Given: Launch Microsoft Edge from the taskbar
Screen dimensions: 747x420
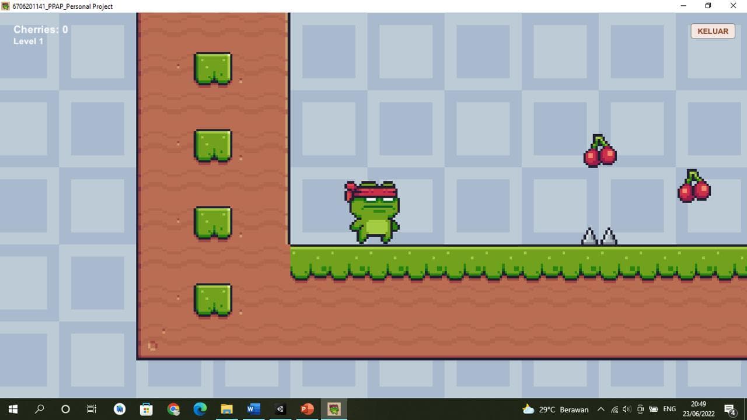Looking at the screenshot, I should pos(200,409).
